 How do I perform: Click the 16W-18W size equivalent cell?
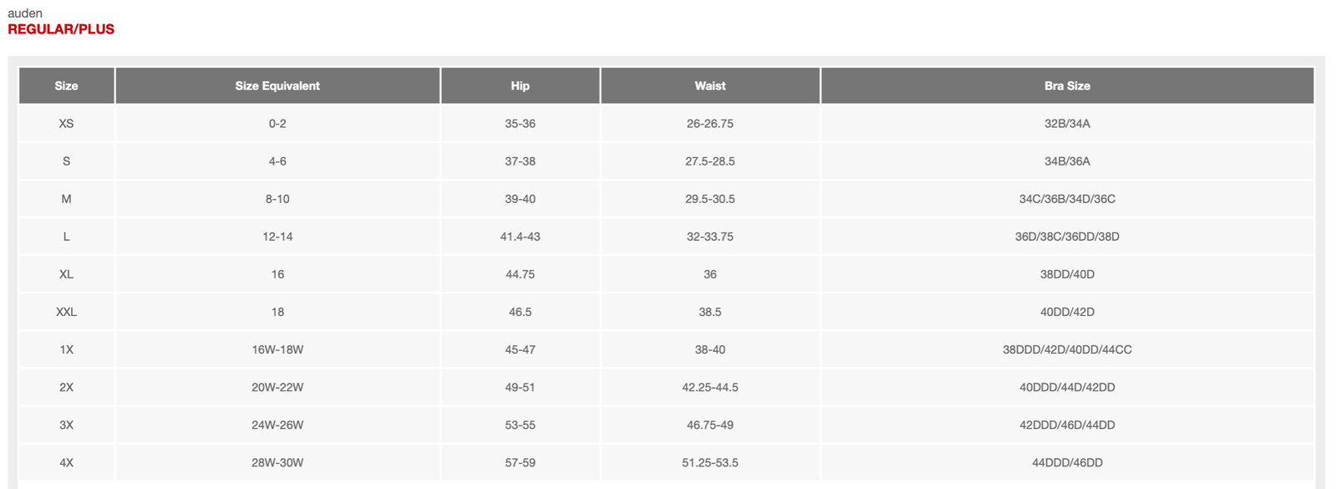[x=277, y=349]
